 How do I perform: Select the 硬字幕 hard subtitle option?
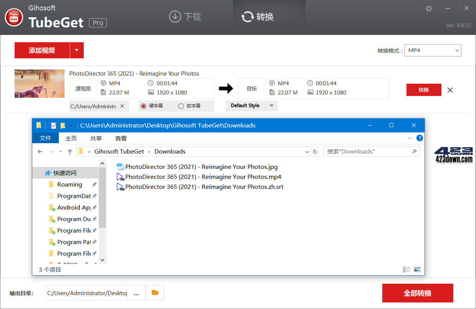coord(144,106)
